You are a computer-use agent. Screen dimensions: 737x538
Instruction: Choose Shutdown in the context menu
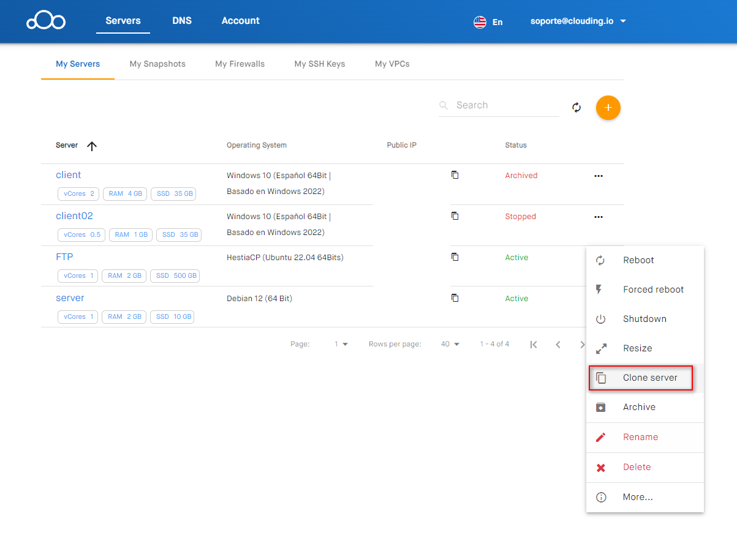click(645, 319)
